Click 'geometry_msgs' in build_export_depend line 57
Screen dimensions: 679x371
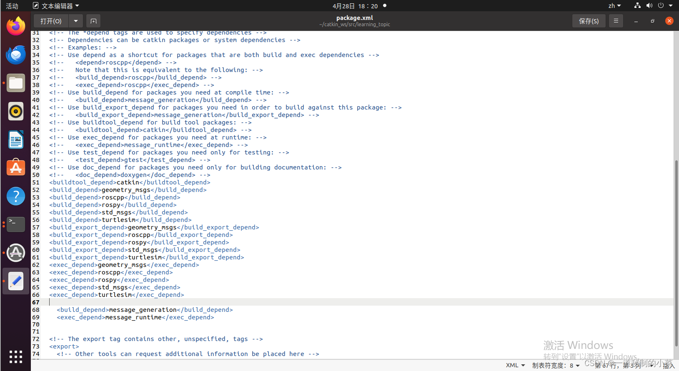[x=152, y=227]
